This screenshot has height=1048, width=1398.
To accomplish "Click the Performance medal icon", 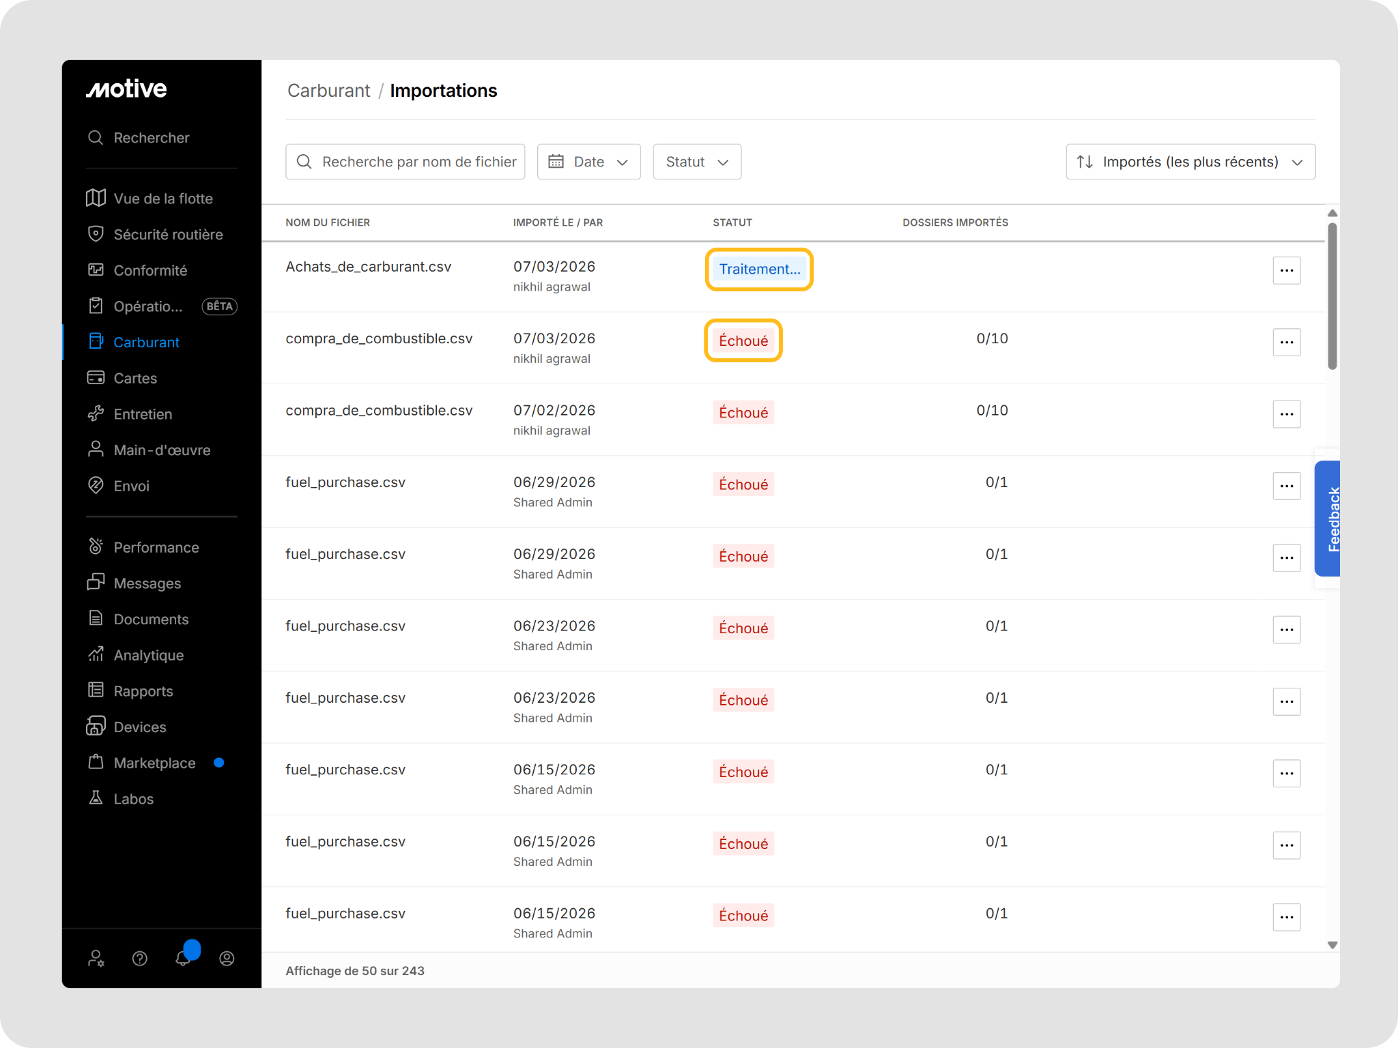I will (x=96, y=547).
